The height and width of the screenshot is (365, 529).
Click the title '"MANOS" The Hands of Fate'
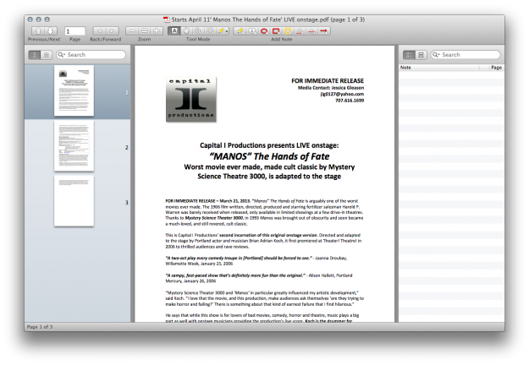269,156
